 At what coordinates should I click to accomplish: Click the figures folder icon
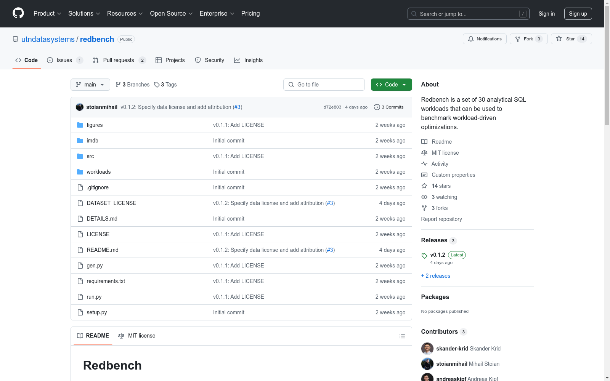tap(80, 125)
